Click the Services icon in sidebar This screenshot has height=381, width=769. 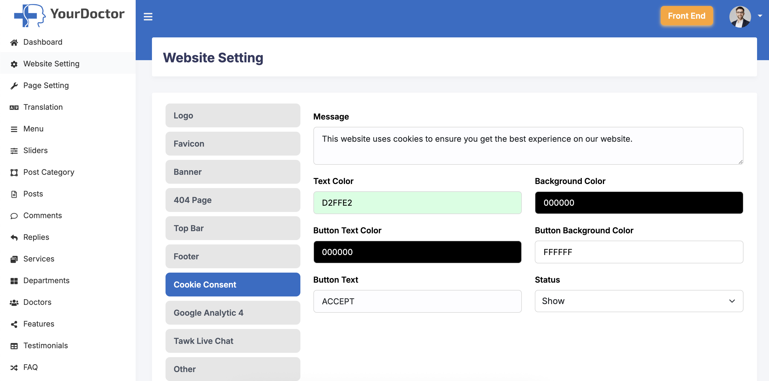pos(14,259)
